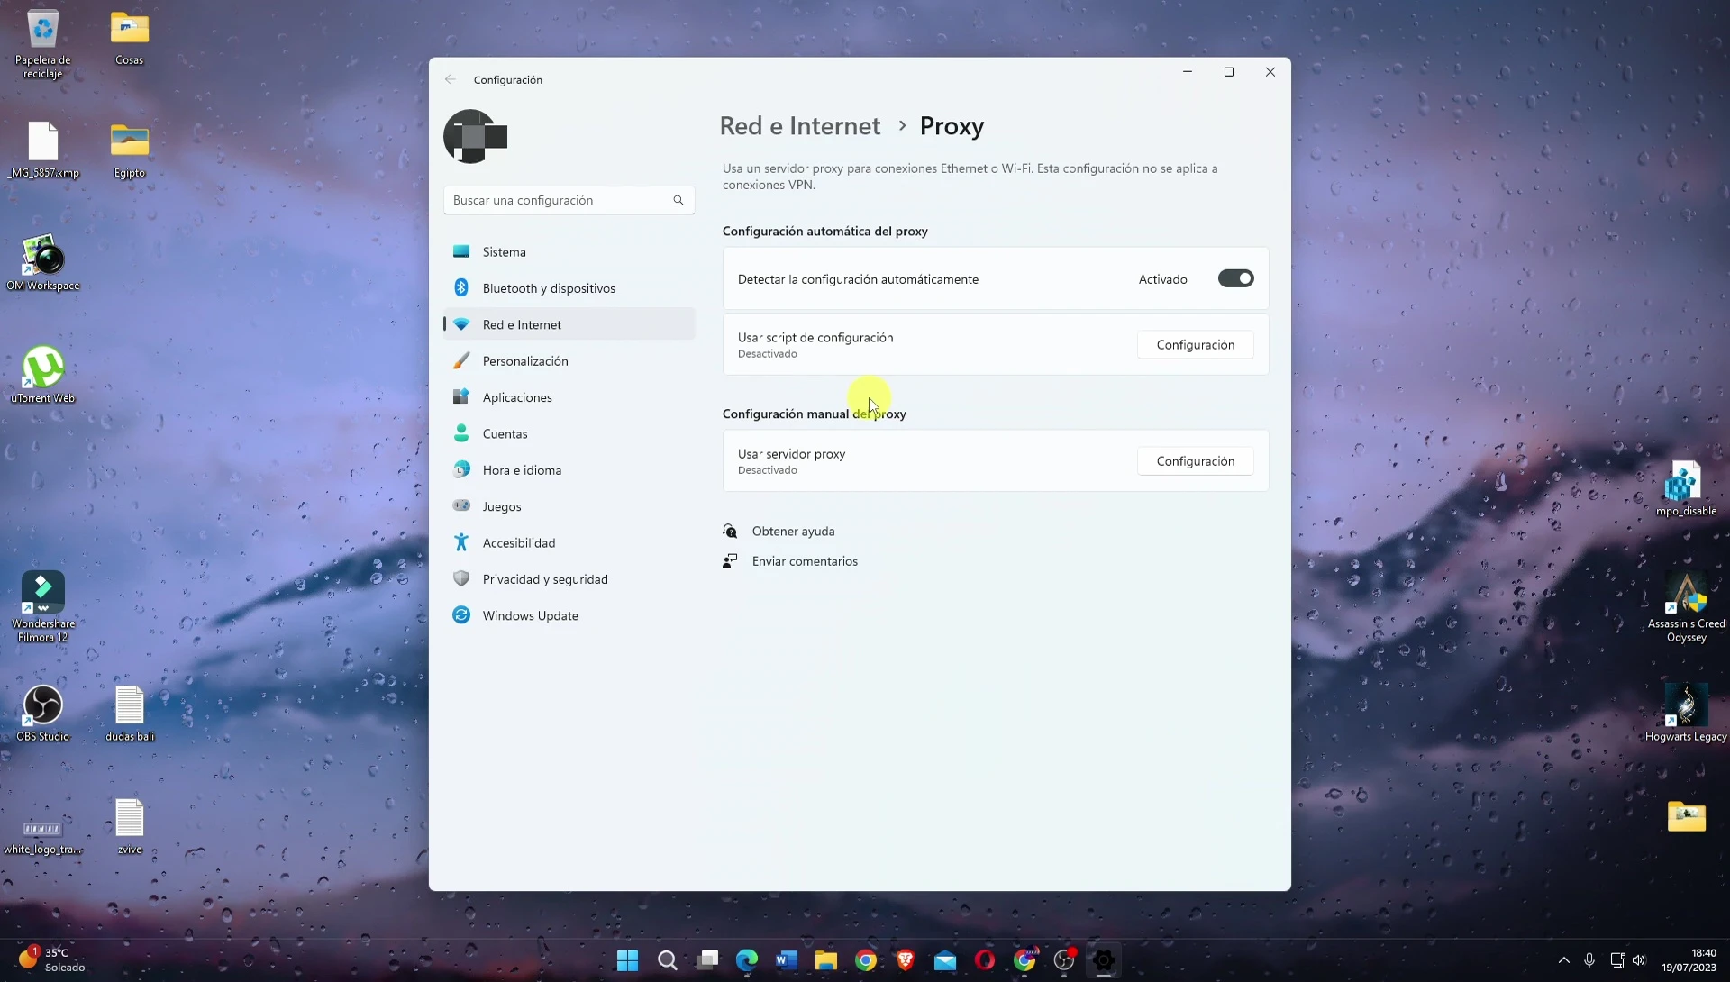Select dudas bali text file
1730x982 pixels.
[129, 714]
